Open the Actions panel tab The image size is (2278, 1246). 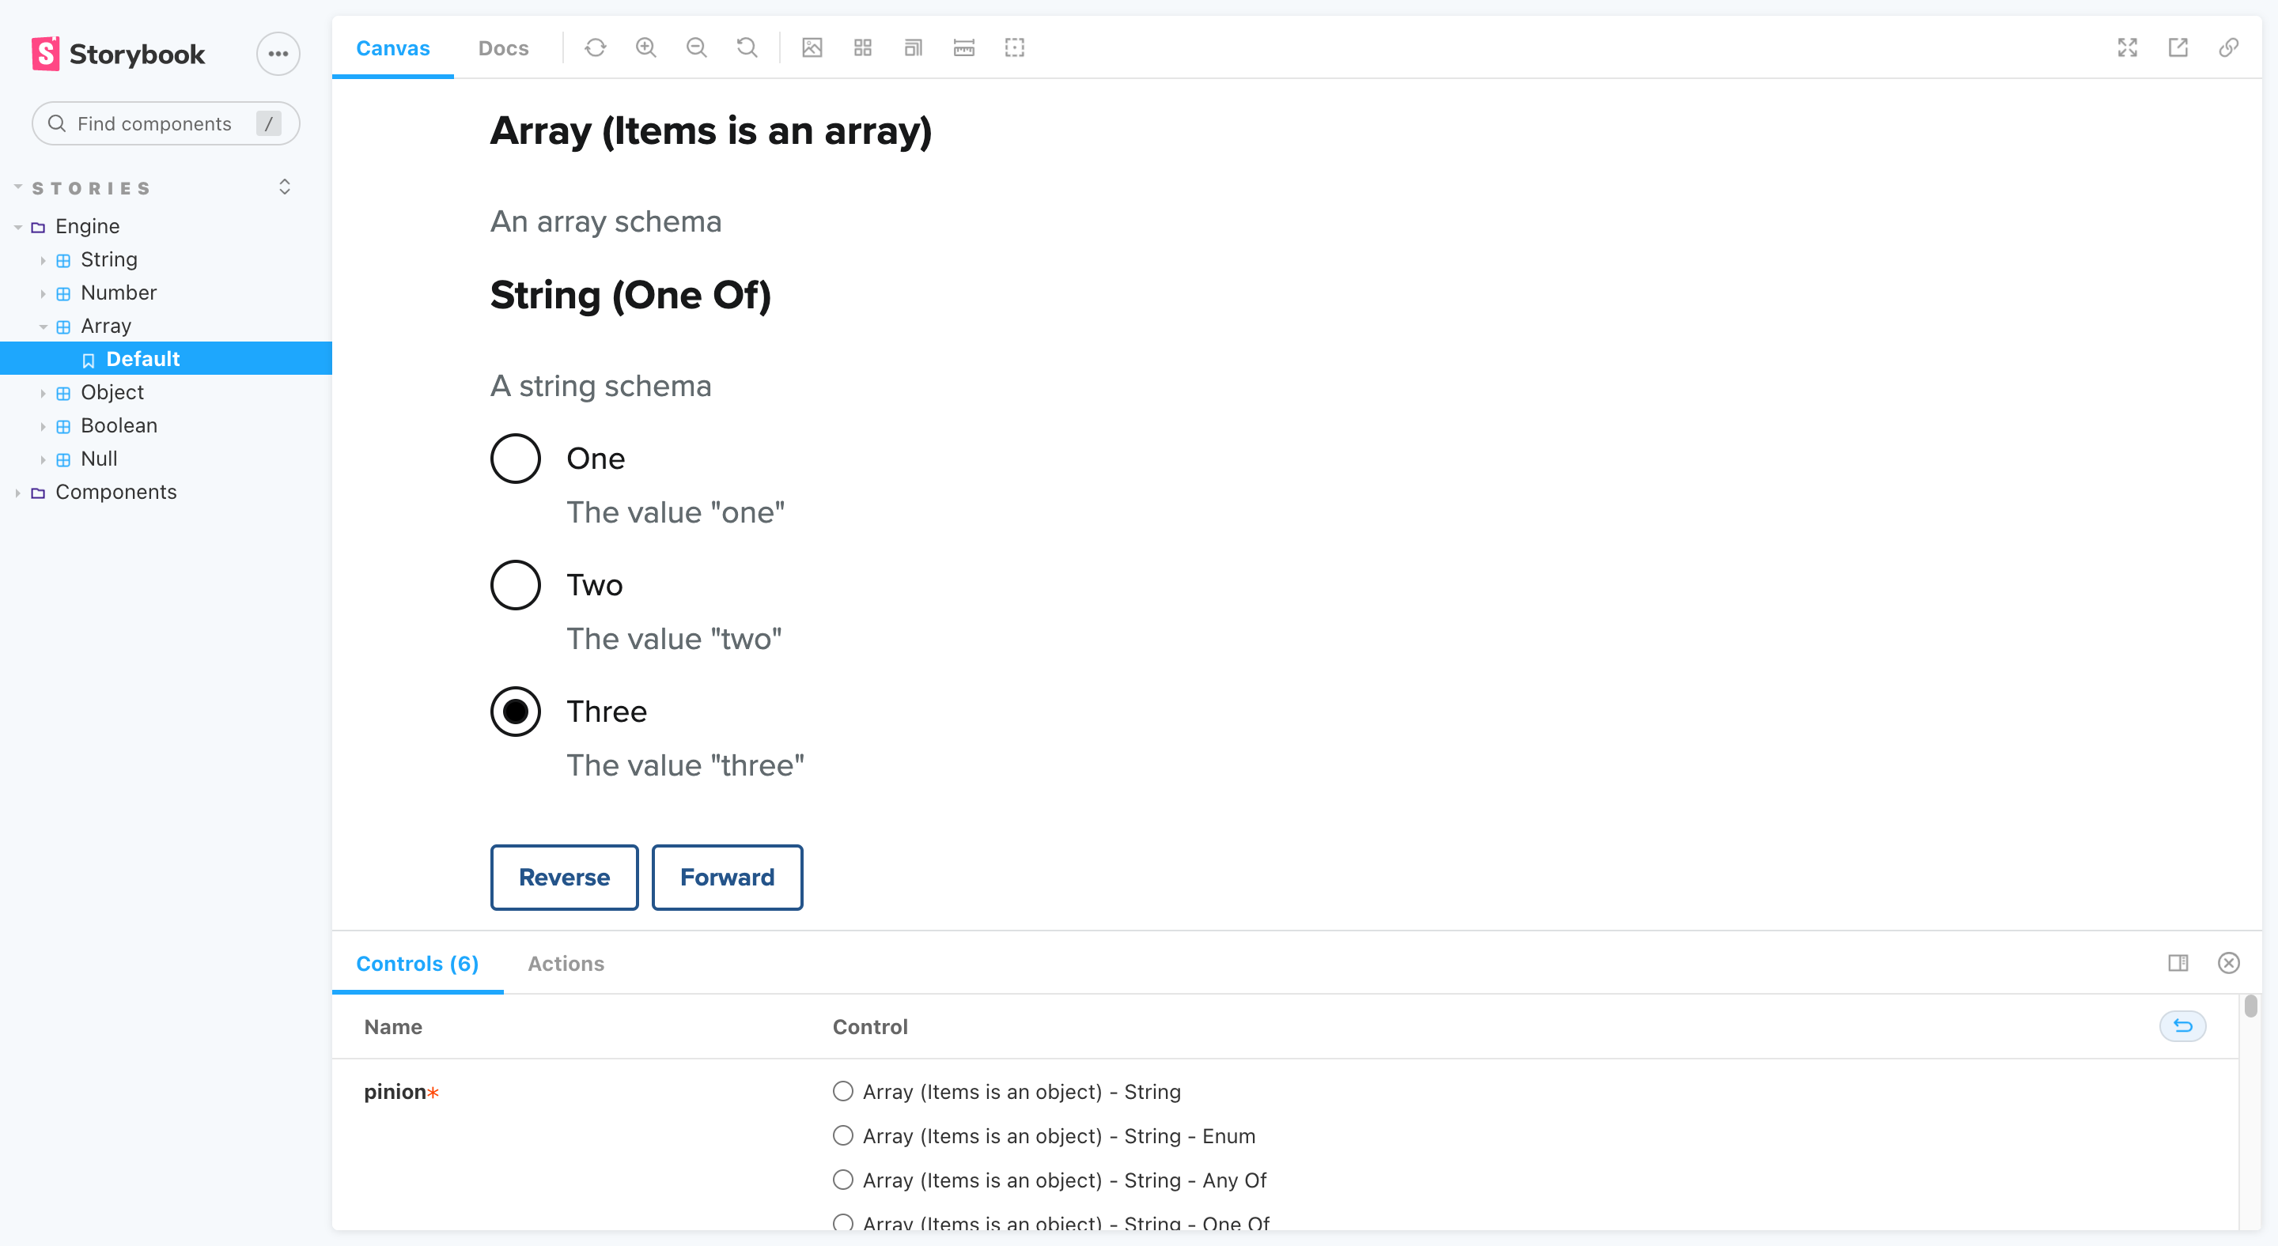566,963
